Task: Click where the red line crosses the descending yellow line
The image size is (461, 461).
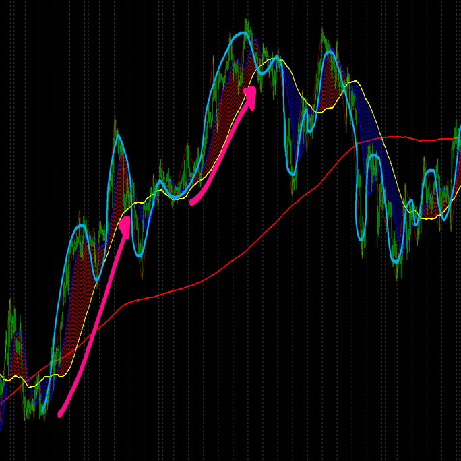Action: (381, 137)
